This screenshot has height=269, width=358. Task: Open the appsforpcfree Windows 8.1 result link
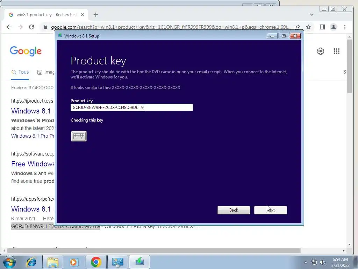tap(31, 209)
